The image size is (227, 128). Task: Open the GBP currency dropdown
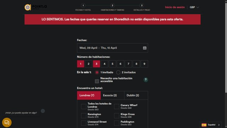pos(194,7)
